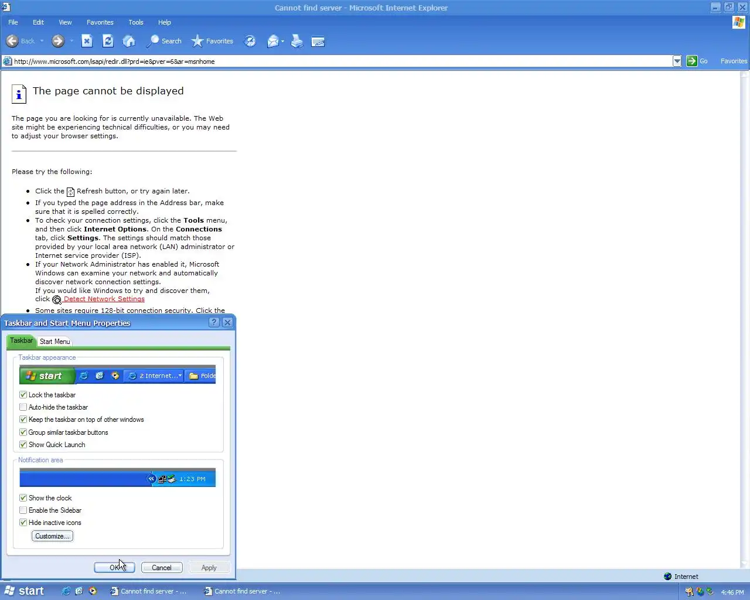Click the taskbar appearance preview image
Viewport: 750px width, 600px height.
pyautogui.click(x=117, y=375)
